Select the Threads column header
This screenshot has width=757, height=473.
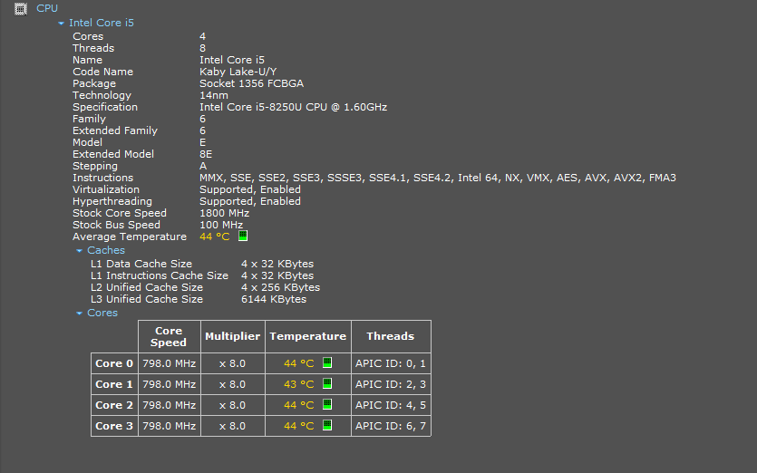390,336
